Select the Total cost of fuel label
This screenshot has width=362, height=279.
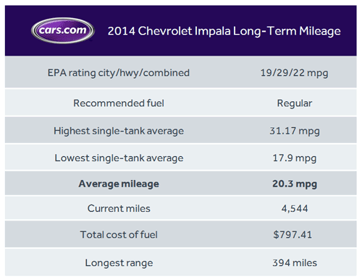pyautogui.click(x=119, y=235)
